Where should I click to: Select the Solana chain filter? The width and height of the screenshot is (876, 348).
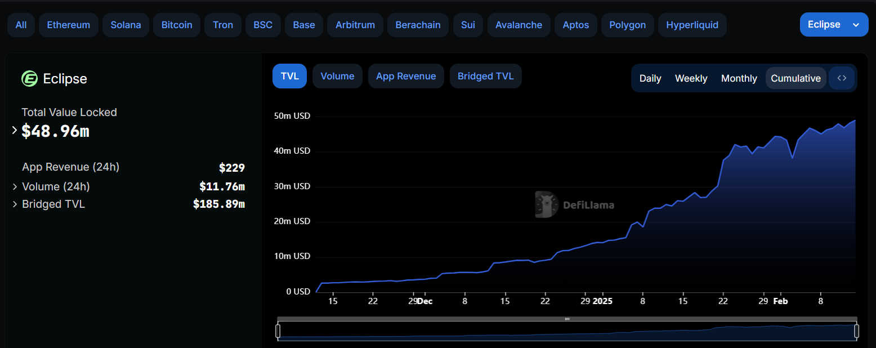pos(126,24)
